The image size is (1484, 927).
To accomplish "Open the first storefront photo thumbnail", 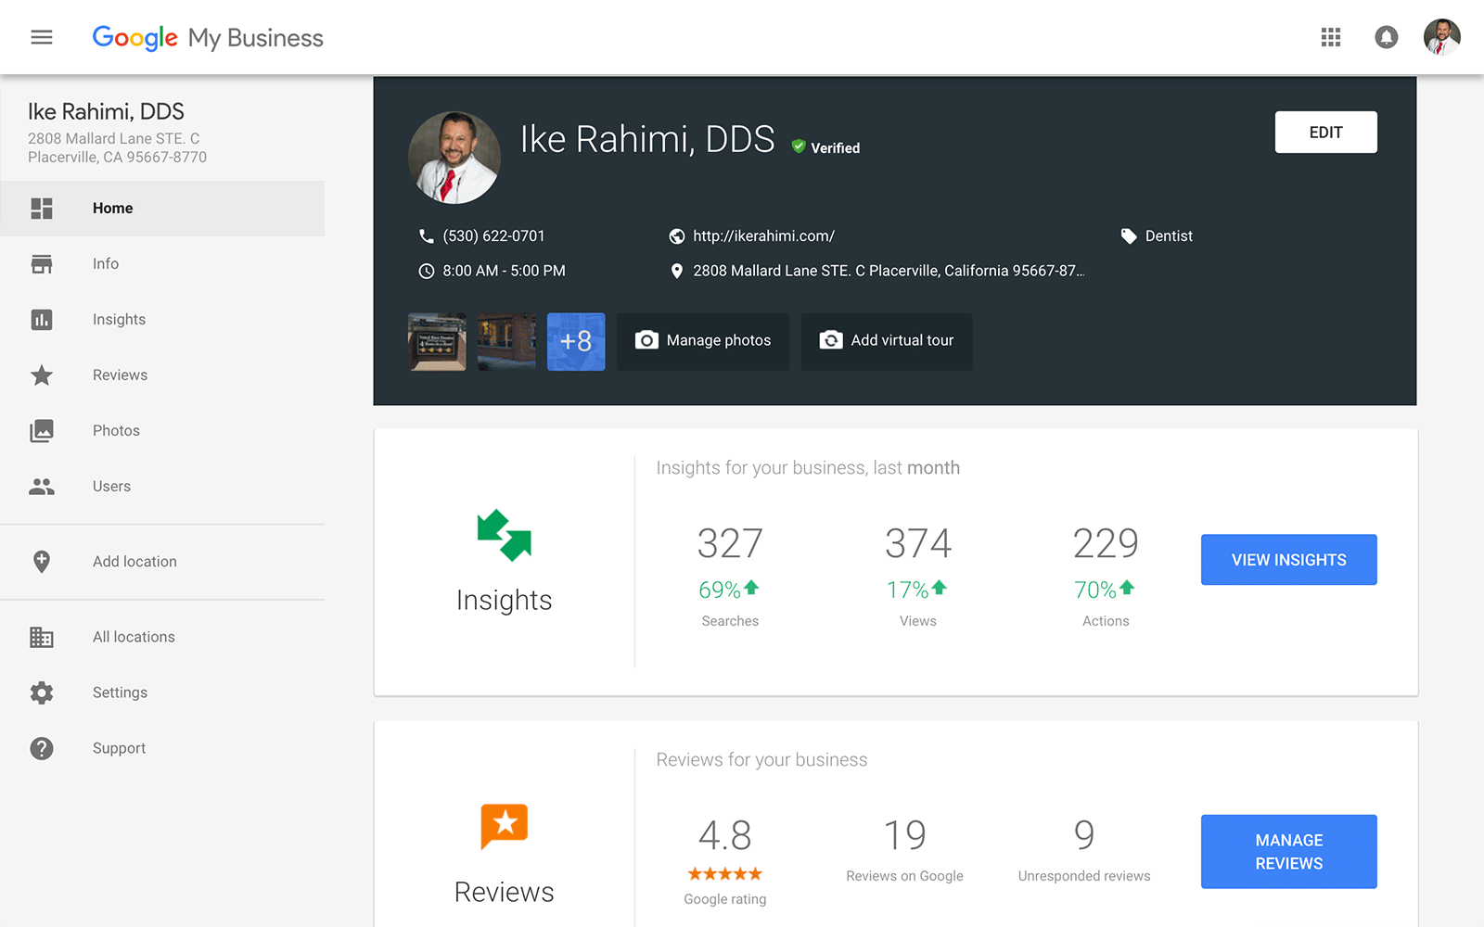I will click(x=437, y=342).
